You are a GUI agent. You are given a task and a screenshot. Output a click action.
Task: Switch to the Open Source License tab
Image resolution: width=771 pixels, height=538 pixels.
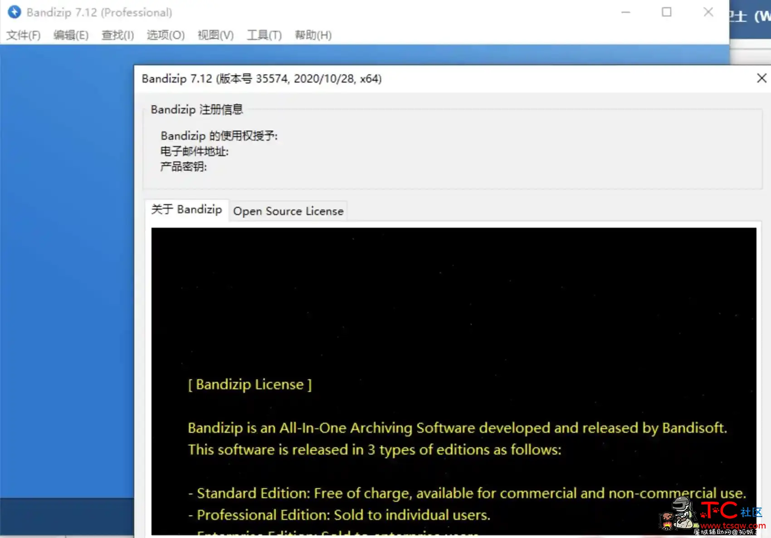tap(288, 211)
